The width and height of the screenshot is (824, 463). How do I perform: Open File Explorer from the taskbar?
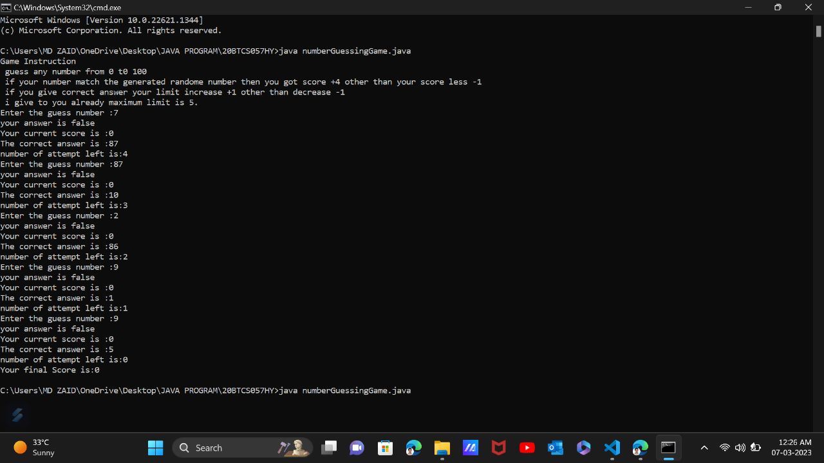(x=442, y=448)
